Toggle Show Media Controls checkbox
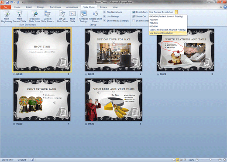227x162 pixels. (104, 21)
